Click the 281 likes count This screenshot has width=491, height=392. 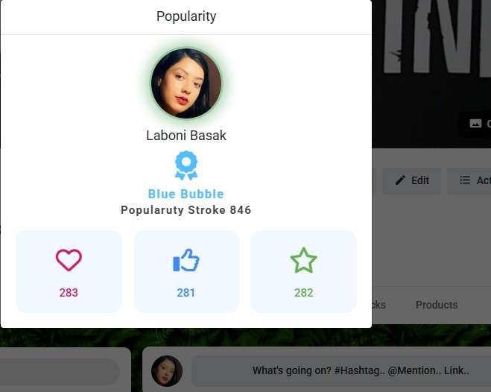pos(186,293)
